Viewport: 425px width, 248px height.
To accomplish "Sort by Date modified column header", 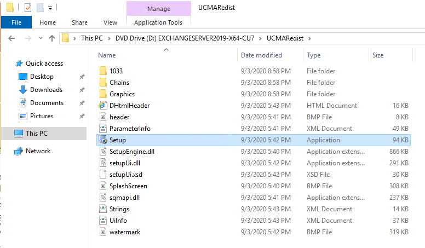I will pyautogui.click(x=262, y=55).
